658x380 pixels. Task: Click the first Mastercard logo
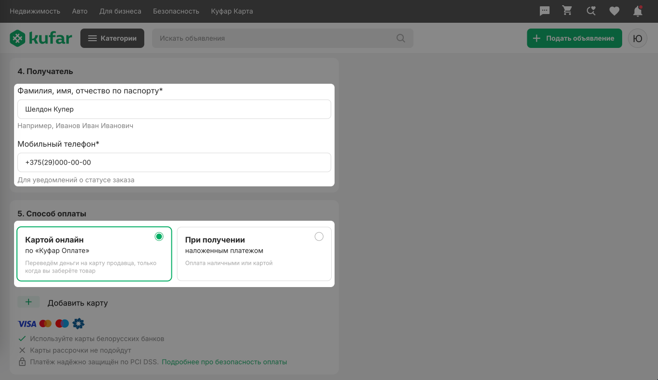tap(46, 323)
